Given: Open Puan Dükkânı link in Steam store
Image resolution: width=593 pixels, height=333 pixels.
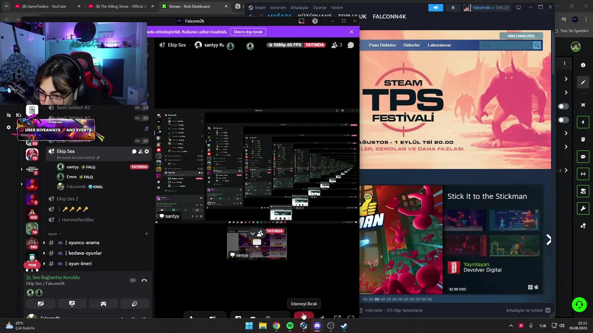Looking at the screenshot, I should coord(382,45).
